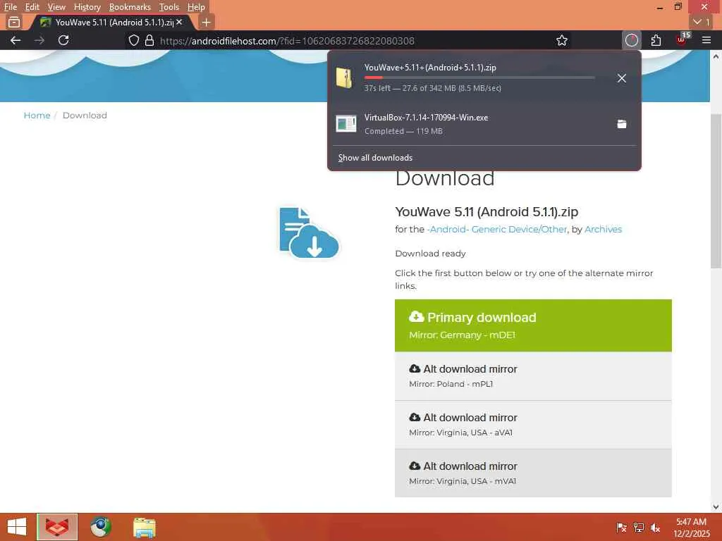Click the network tray icon

(x=638, y=528)
